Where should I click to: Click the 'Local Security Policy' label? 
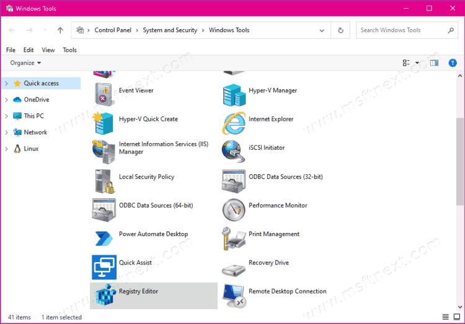pyautogui.click(x=146, y=177)
